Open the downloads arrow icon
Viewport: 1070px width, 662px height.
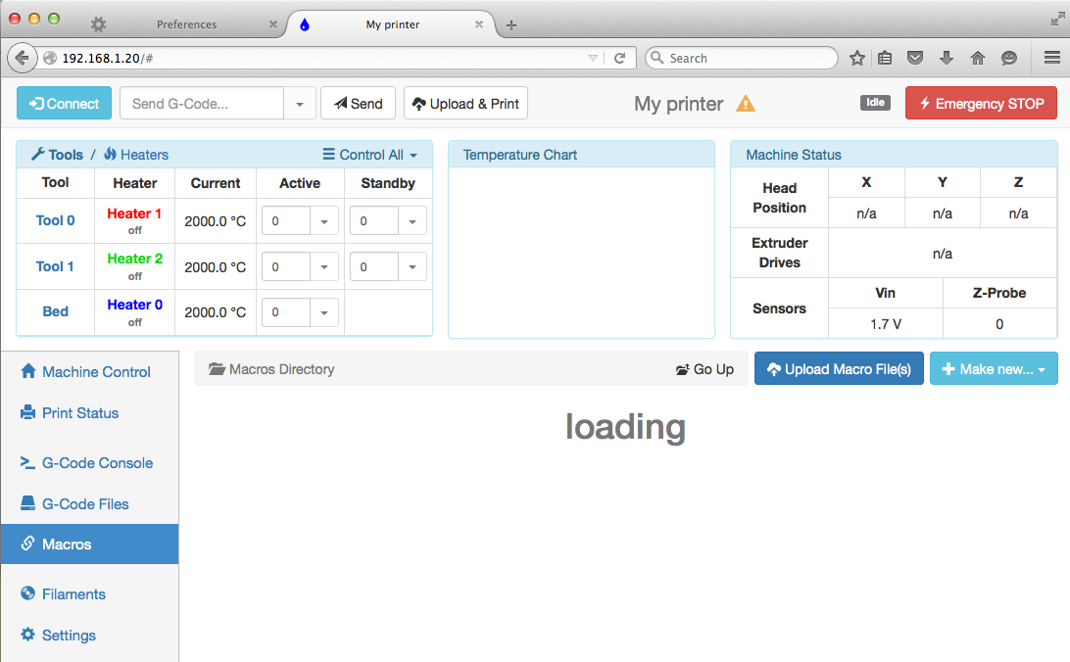click(946, 58)
